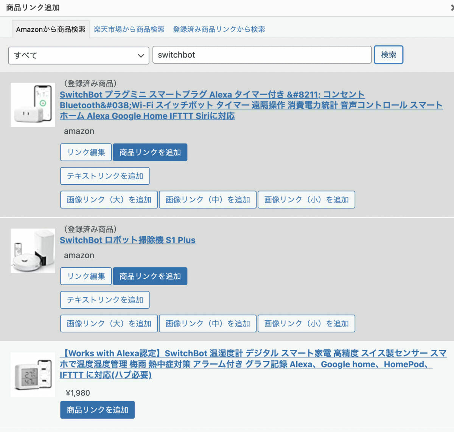This screenshot has width=454, height=432.
Task: Click the SwitchBot 温湿度計 product thumbnail
Action: click(x=33, y=374)
